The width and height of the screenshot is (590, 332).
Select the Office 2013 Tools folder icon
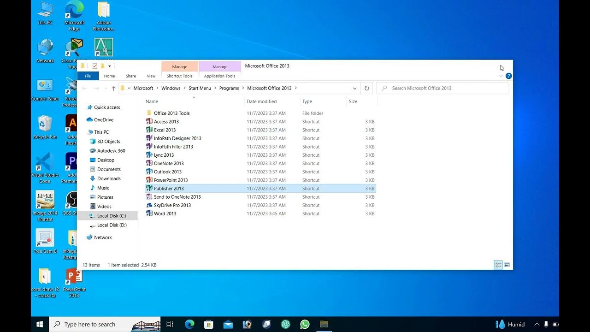tap(149, 113)
